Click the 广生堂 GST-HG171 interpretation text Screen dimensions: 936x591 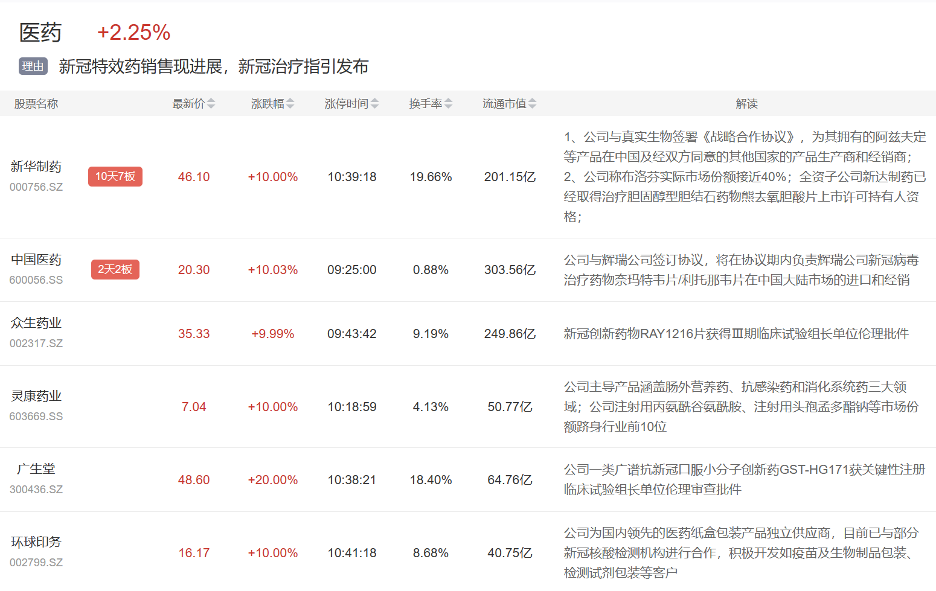745,479
